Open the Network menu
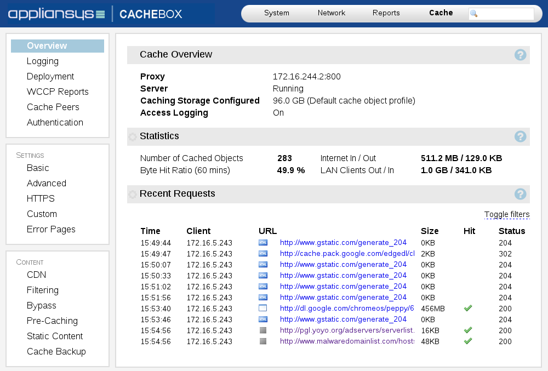 coord(332,13)
